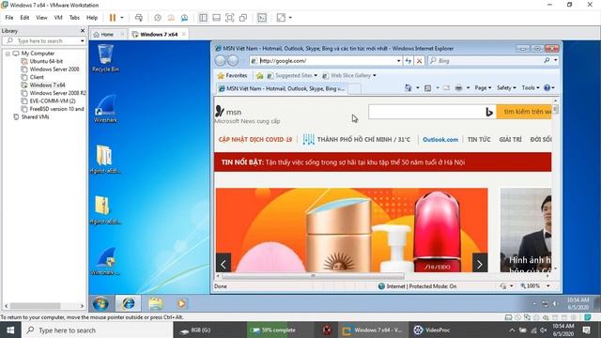Close the Library panel
The width and height of the screenshot is (601, 338).
tap(83, 31)
